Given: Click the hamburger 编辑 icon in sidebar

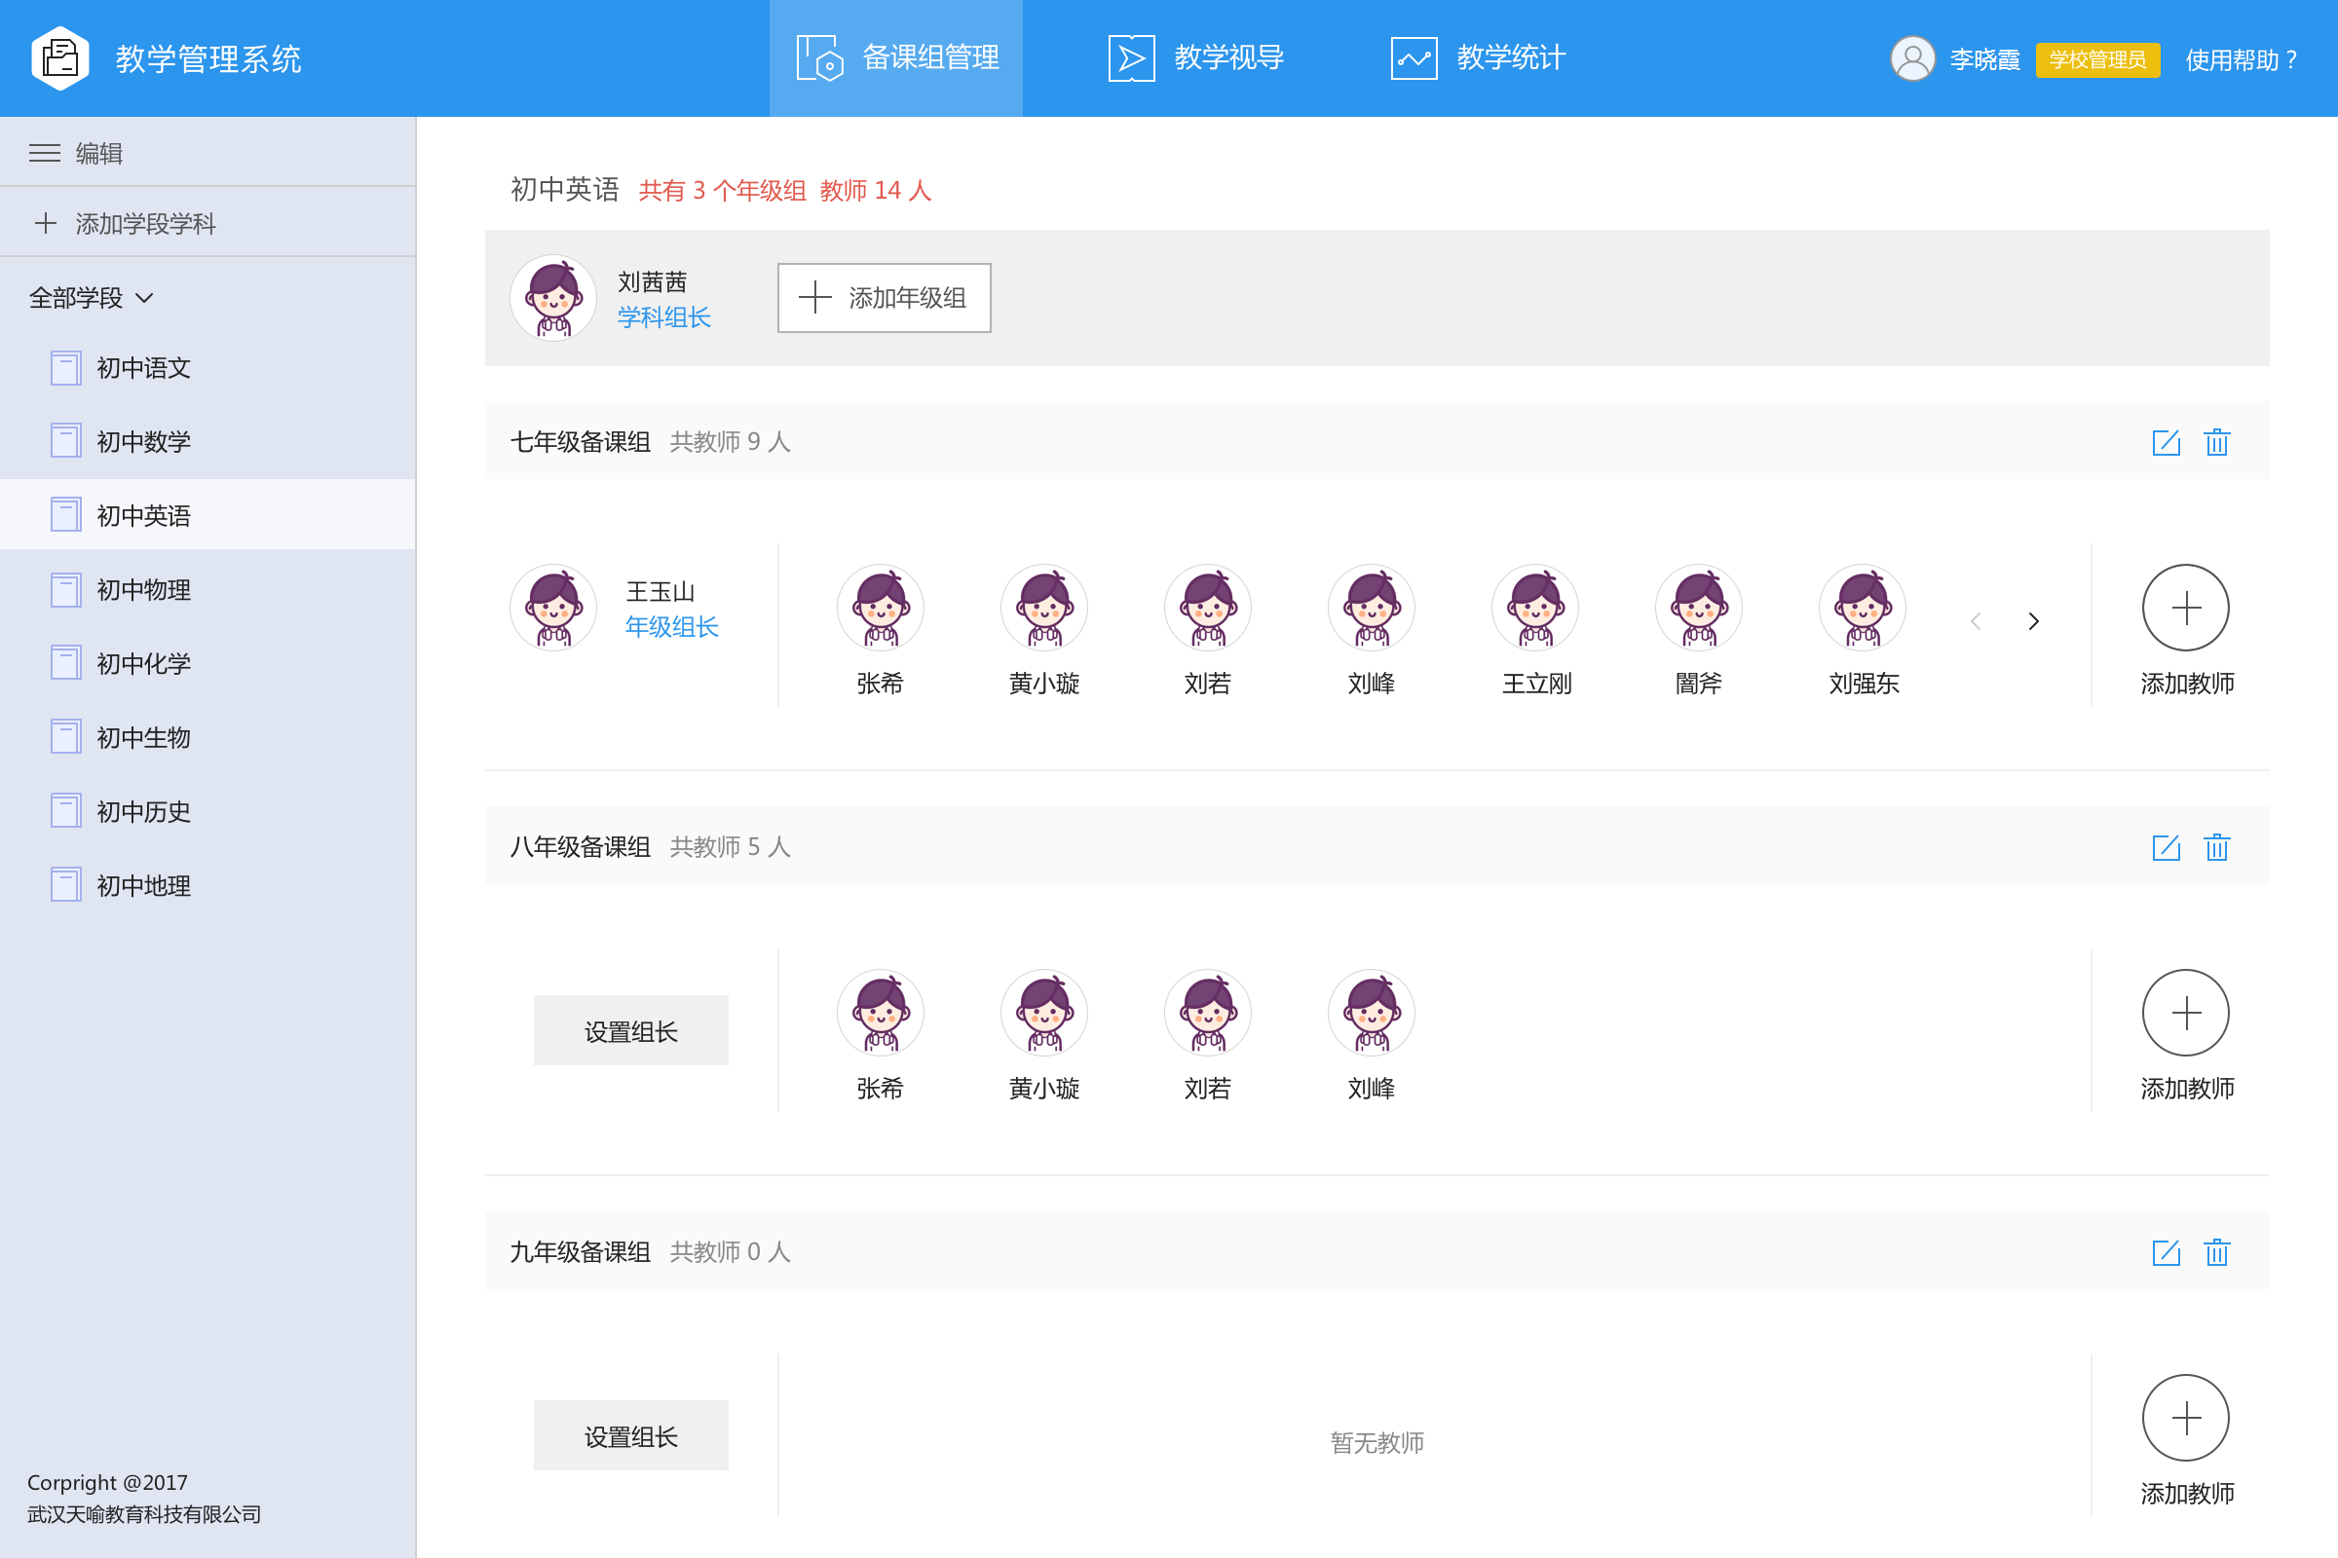Looking at the screenshot, I should pyautogui.click(x=45, y=153).
